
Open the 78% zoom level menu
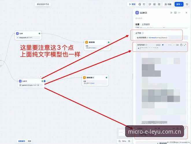(x=124, y=141)
